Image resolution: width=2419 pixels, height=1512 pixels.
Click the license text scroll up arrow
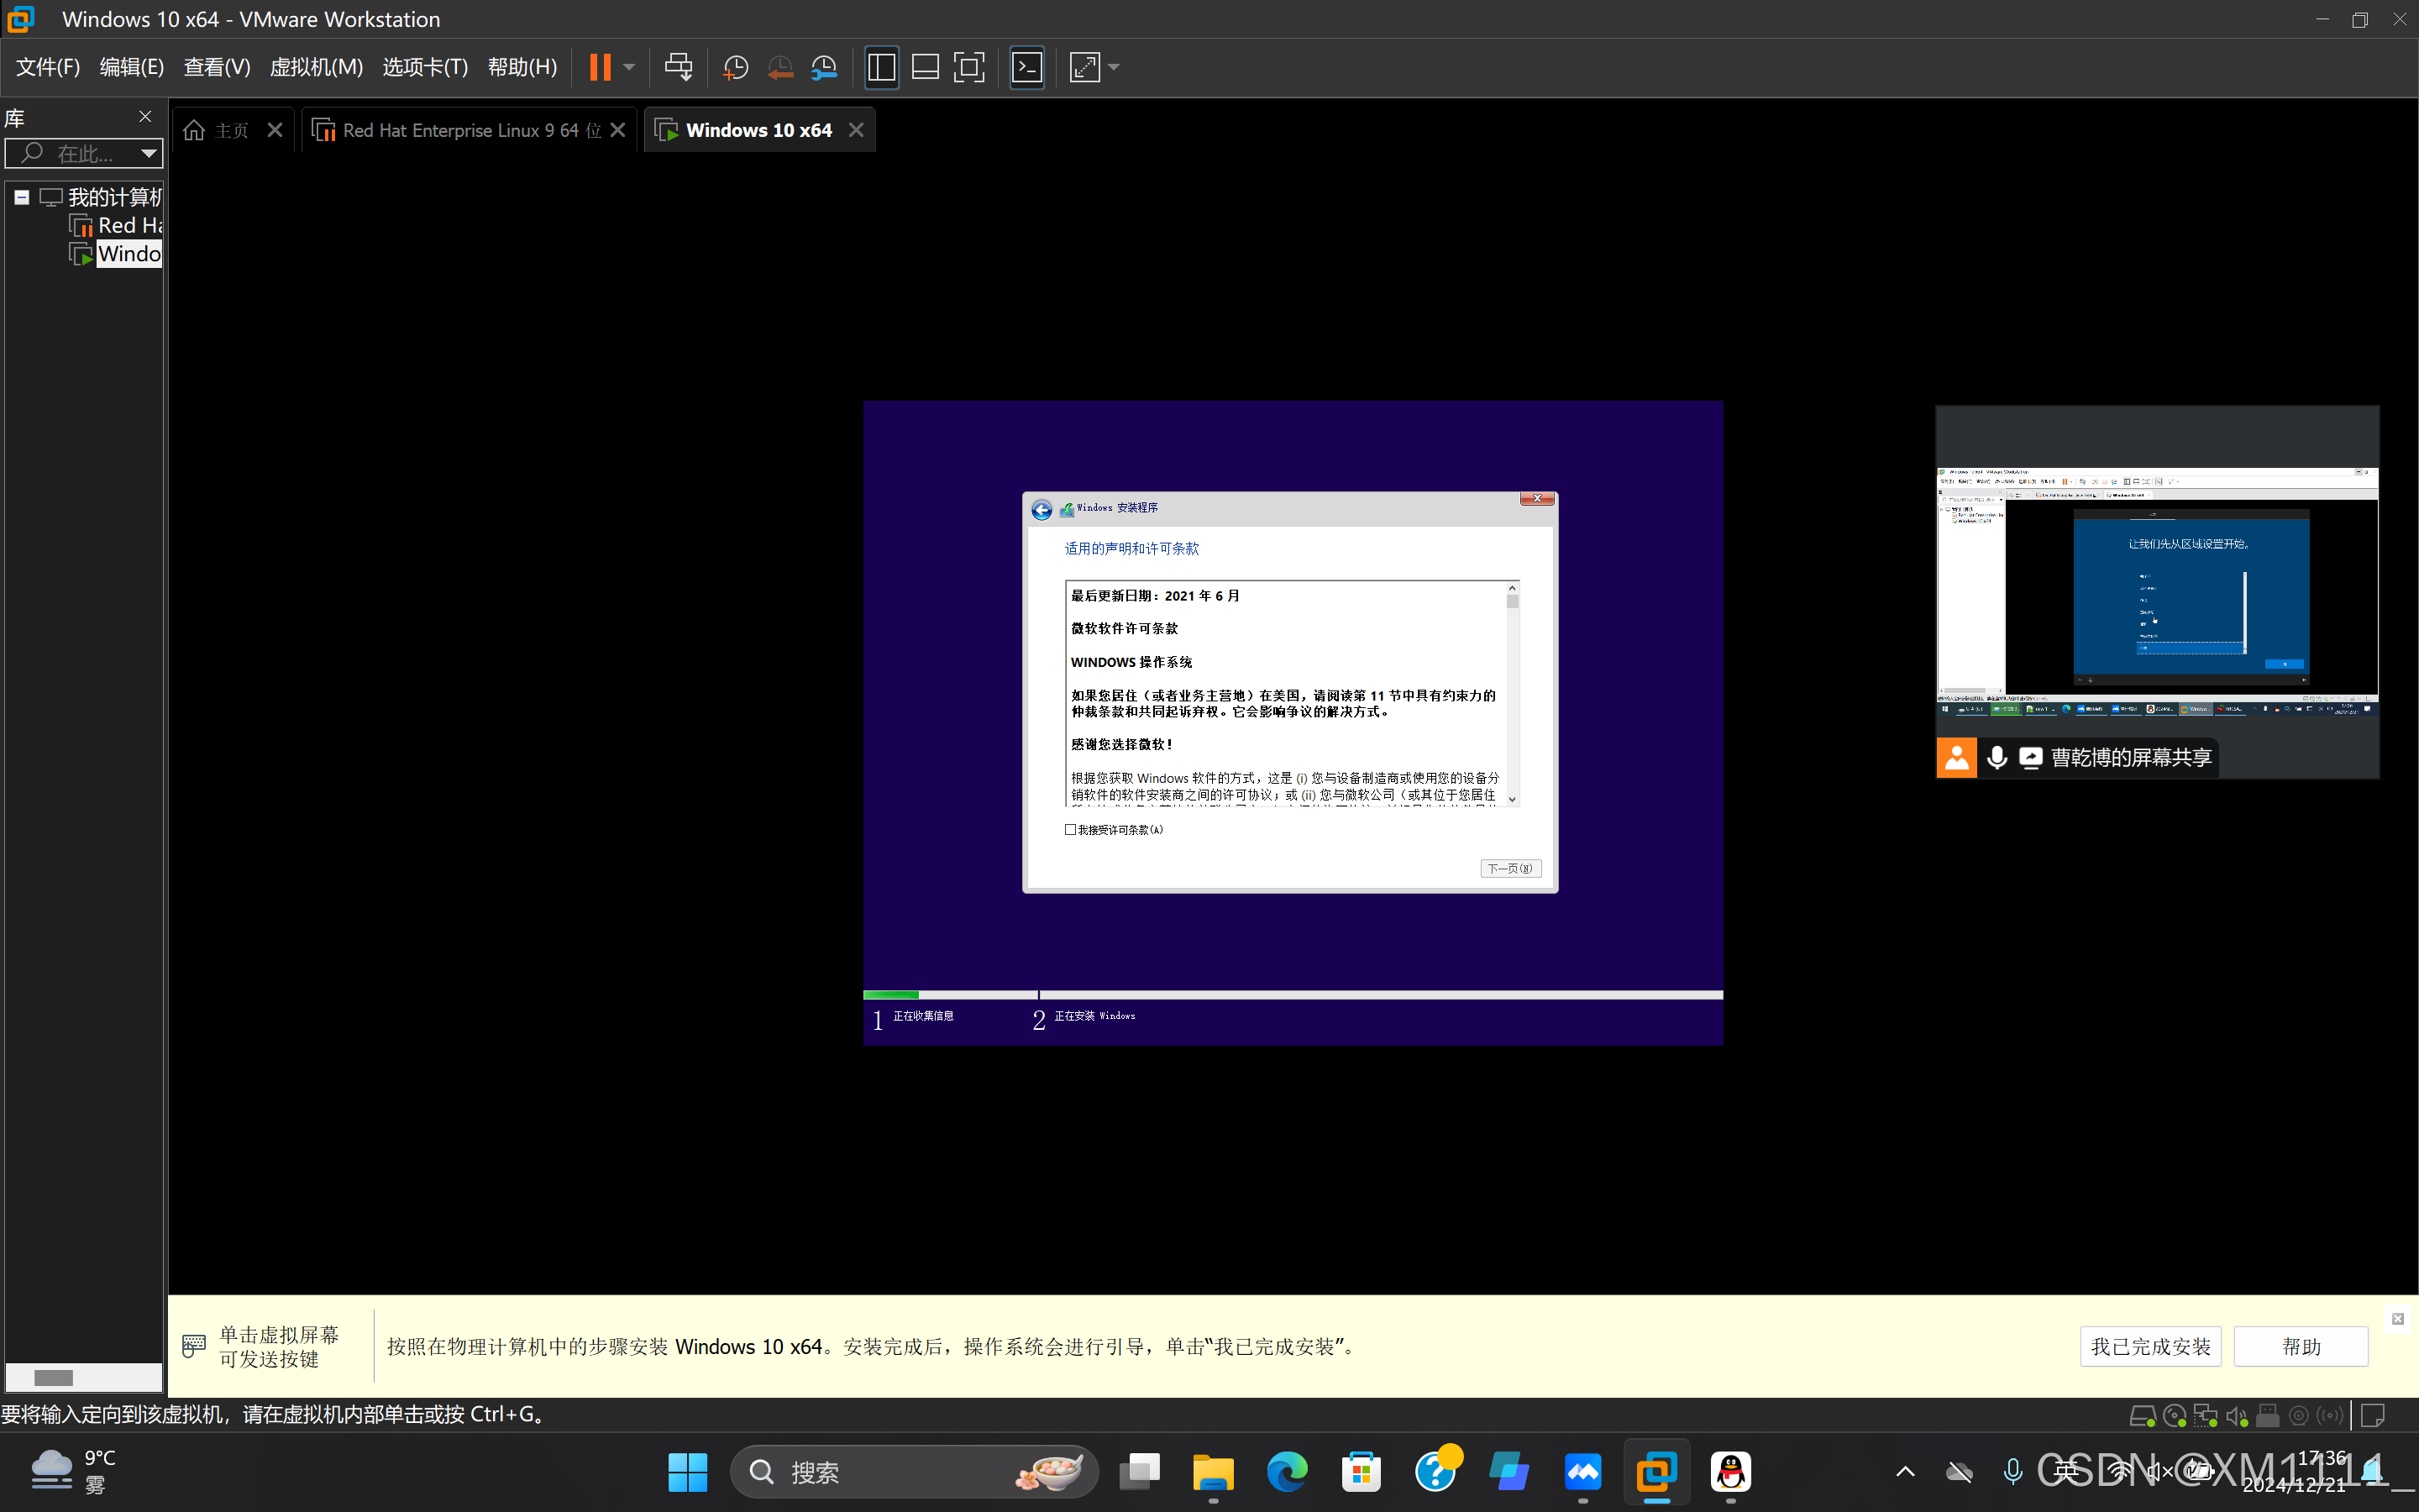[1513, 588]
